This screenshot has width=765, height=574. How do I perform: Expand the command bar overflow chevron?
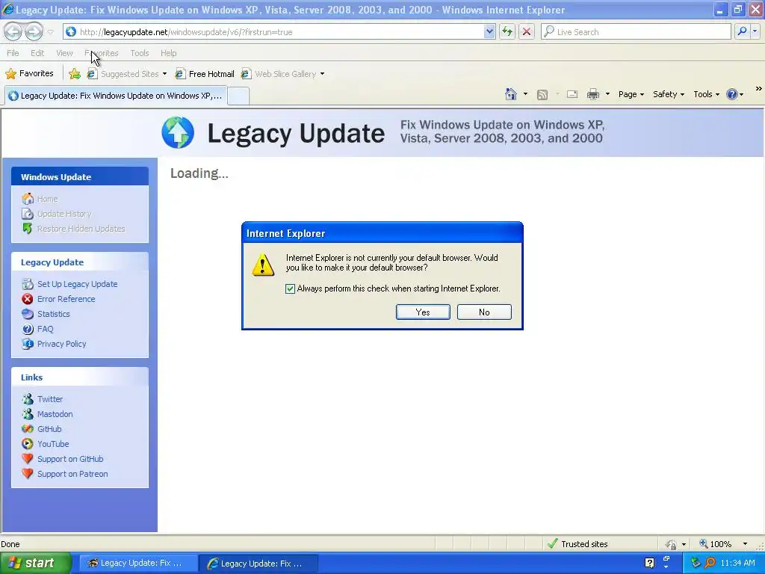coord(758,89)
